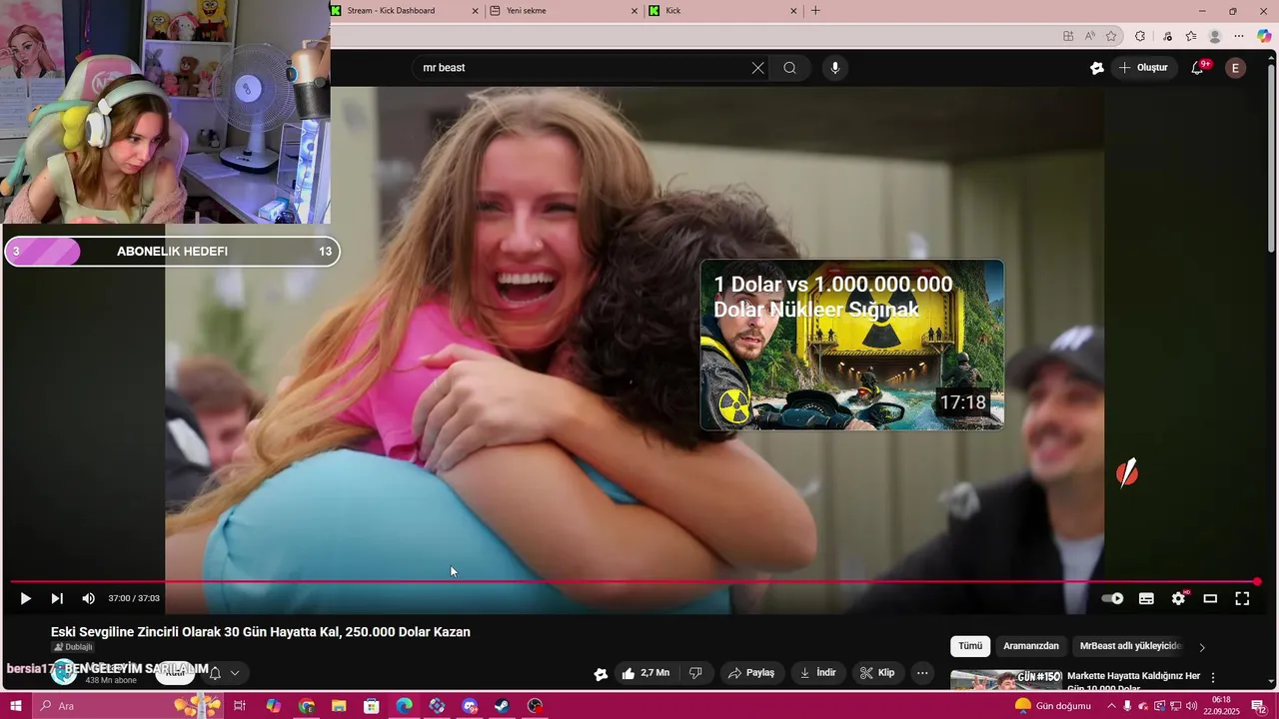The height and width of the screenshot is (719, 1279).
Task: Open Edge read aloud
Action: click(1090, 36)
